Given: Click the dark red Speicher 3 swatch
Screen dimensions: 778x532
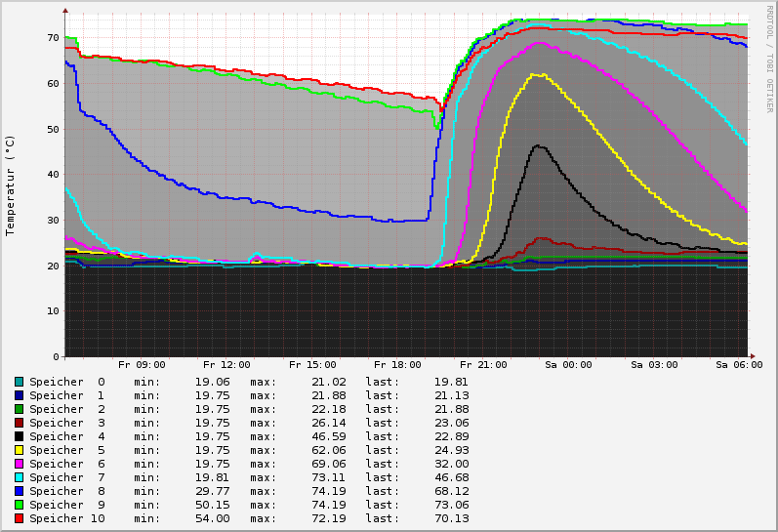Looking at the screenshot, I should [x=19, y=423].
